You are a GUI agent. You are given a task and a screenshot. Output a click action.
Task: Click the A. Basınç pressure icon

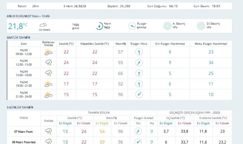coord(168,26)
